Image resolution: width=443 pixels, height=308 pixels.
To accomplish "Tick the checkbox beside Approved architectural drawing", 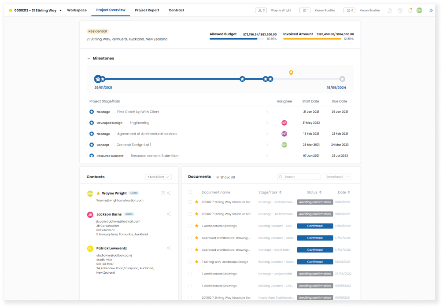I will click(190, 238).
